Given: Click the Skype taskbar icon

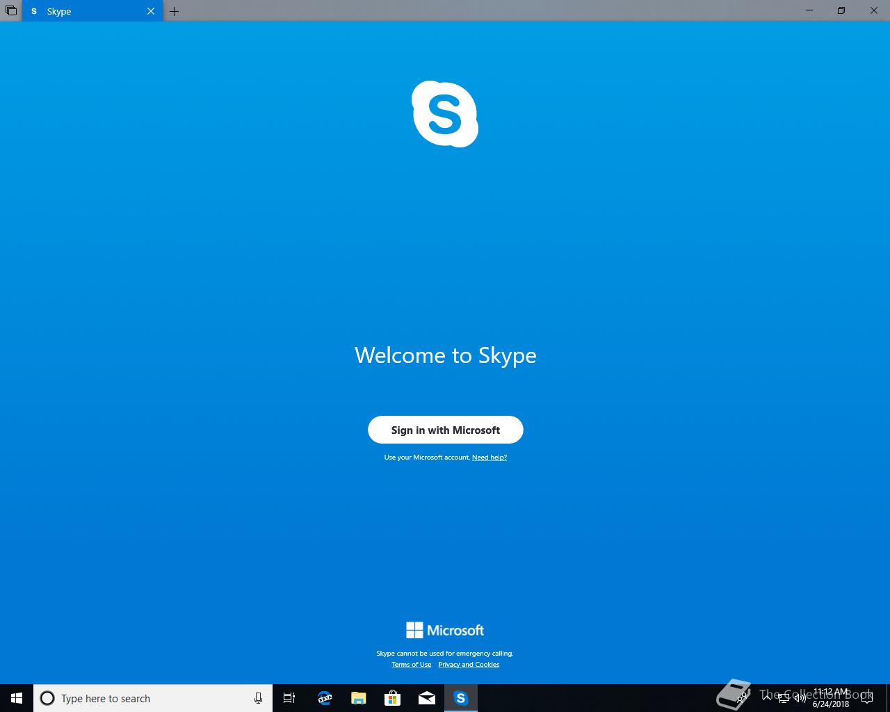Looking at the screenshot, I should [x=461, y=698].
